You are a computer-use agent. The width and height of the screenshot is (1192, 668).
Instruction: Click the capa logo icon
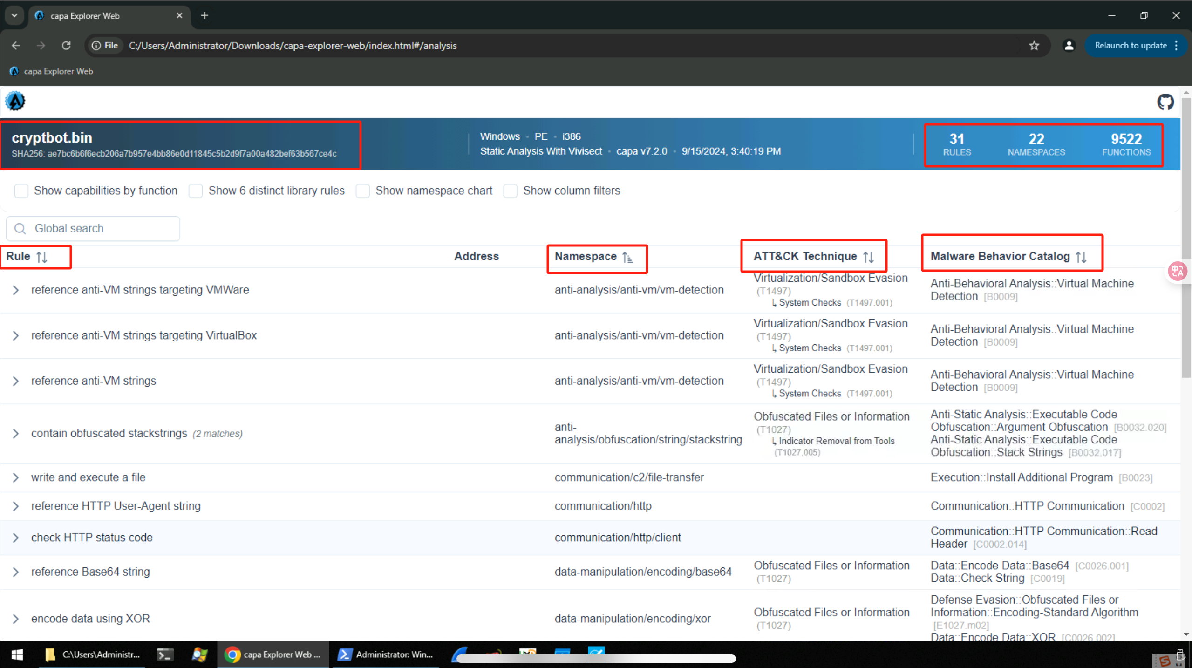pyautogui.click(x=15, y=101)
